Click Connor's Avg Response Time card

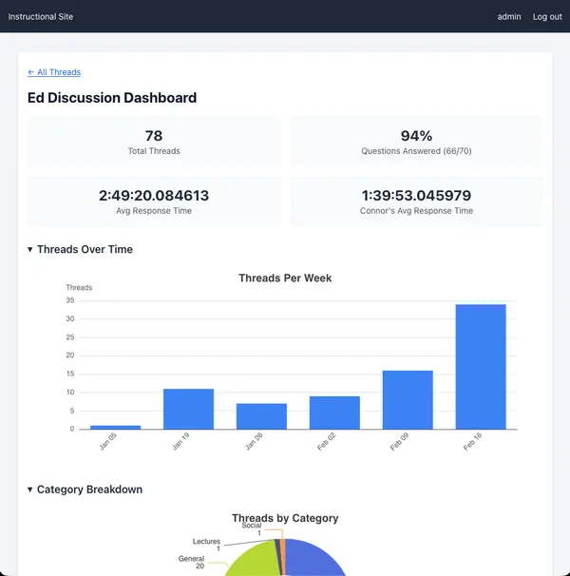click(x=416, y=202)
